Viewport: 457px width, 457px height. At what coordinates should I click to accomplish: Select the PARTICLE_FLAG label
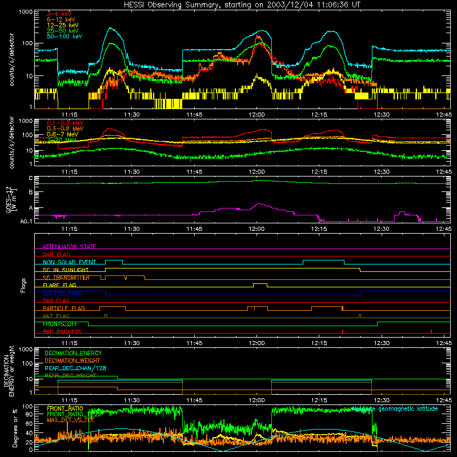[x=64, y=308]
